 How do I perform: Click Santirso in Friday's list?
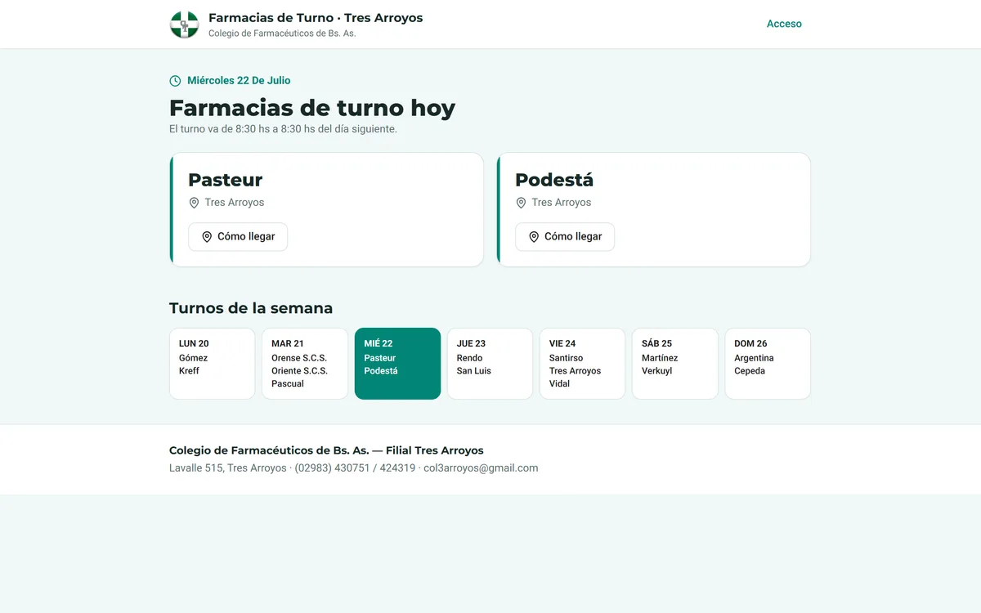pos(567,358)
